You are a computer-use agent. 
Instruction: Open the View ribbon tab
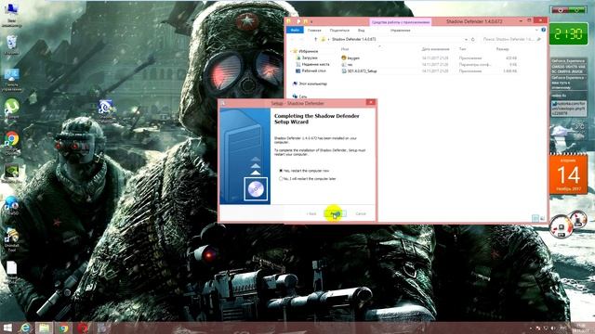tap(361, 30)
